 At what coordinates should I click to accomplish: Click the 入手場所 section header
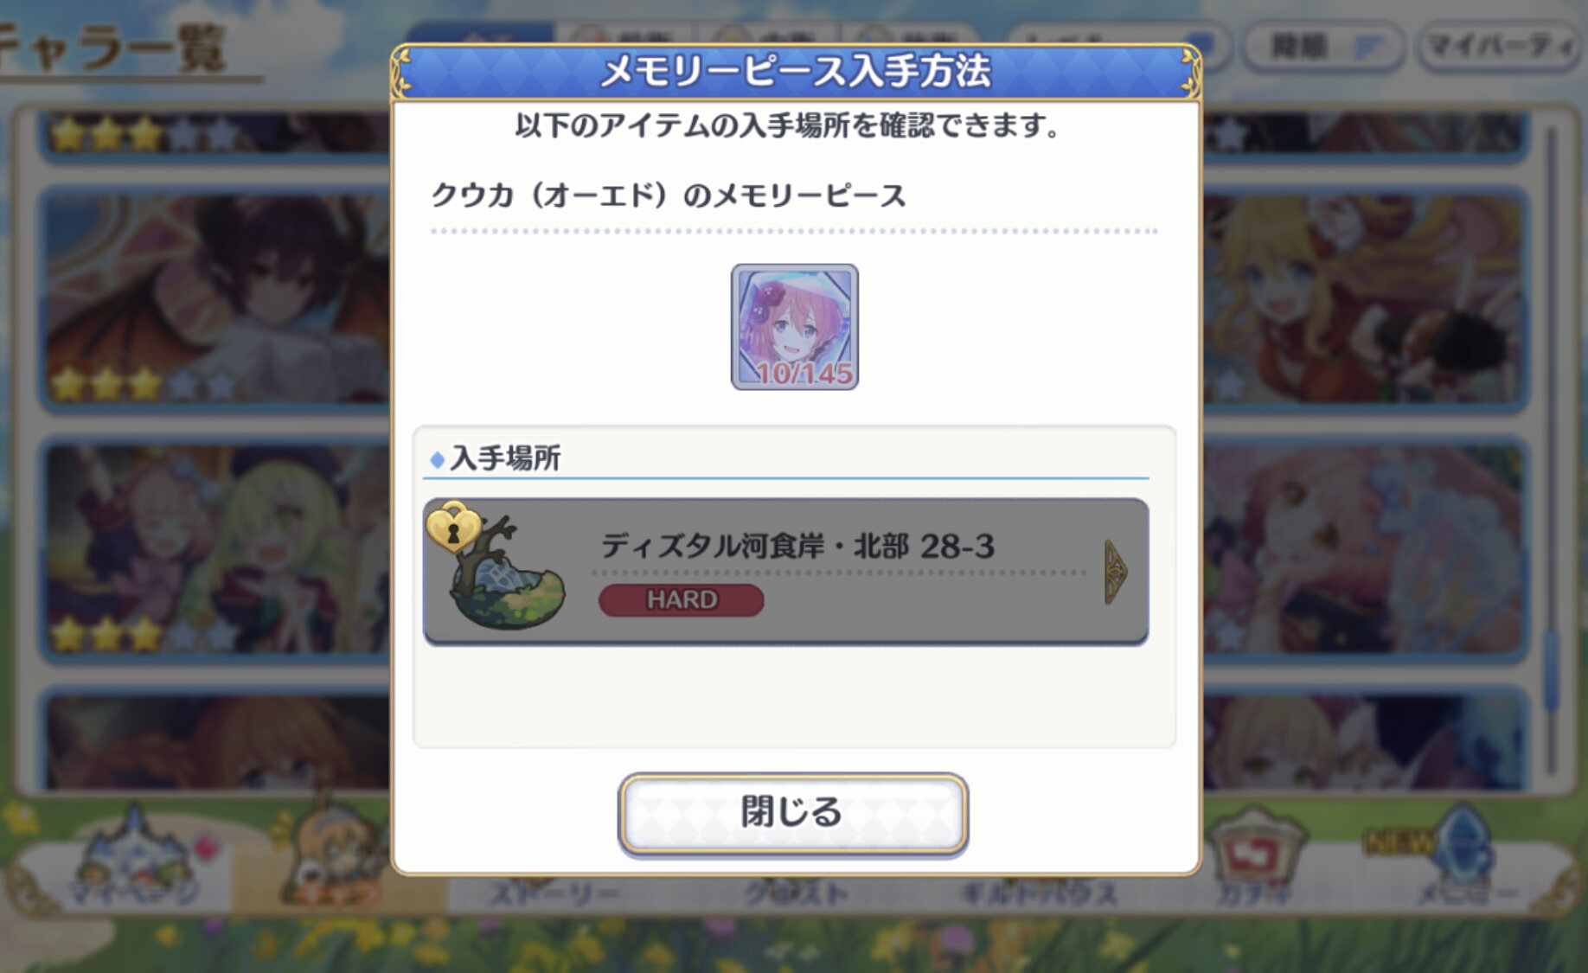(505, 458)
